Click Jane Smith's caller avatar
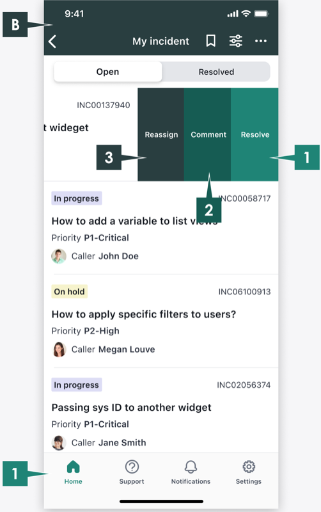 point(59,443)
